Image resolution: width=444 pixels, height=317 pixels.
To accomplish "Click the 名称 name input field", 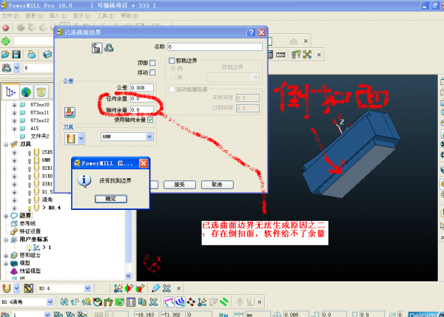I will pyautogui.click(x=215, y=47).
